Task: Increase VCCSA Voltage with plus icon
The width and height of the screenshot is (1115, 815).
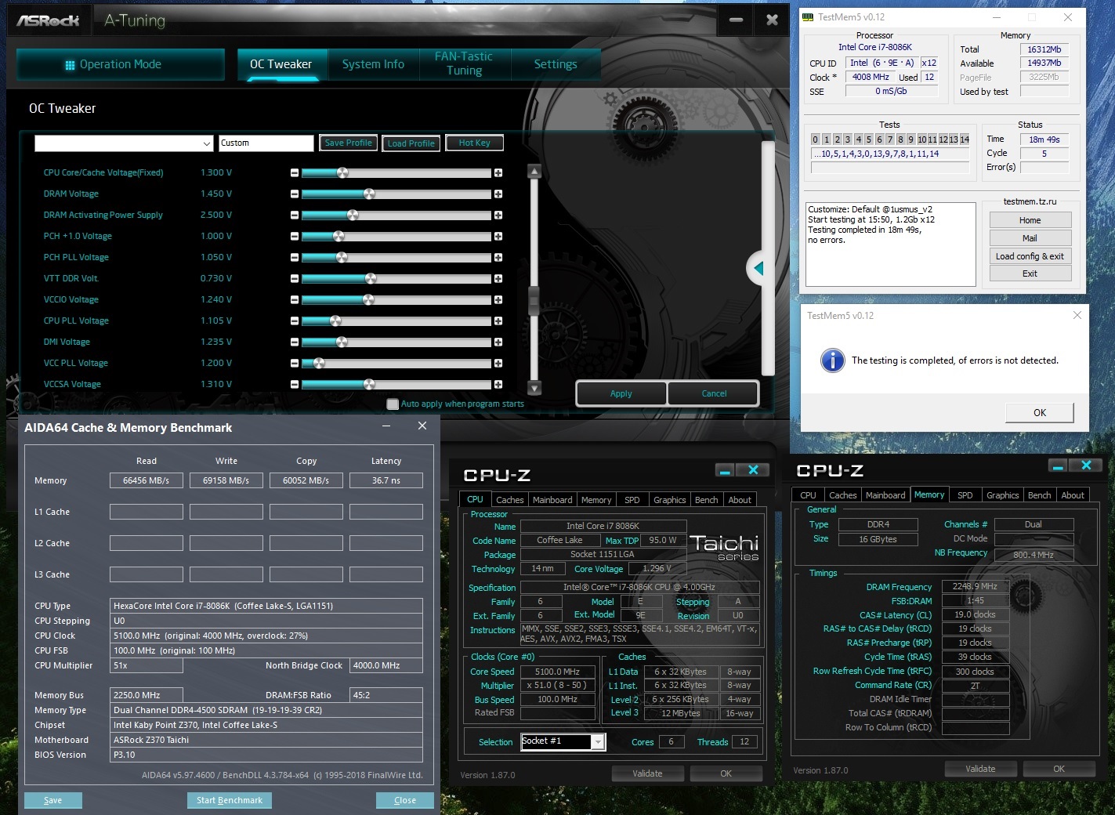Action: click(x=498, y=384)
